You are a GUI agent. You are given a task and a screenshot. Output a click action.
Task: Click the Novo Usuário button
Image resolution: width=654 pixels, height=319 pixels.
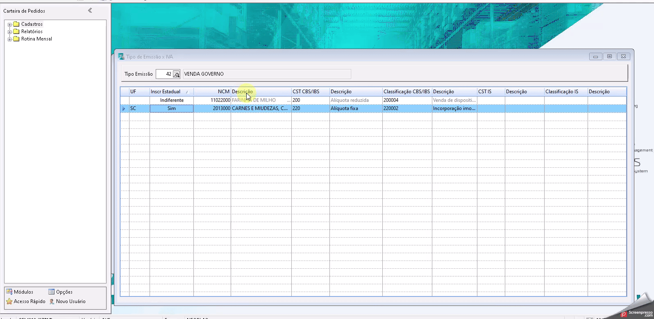68,301
